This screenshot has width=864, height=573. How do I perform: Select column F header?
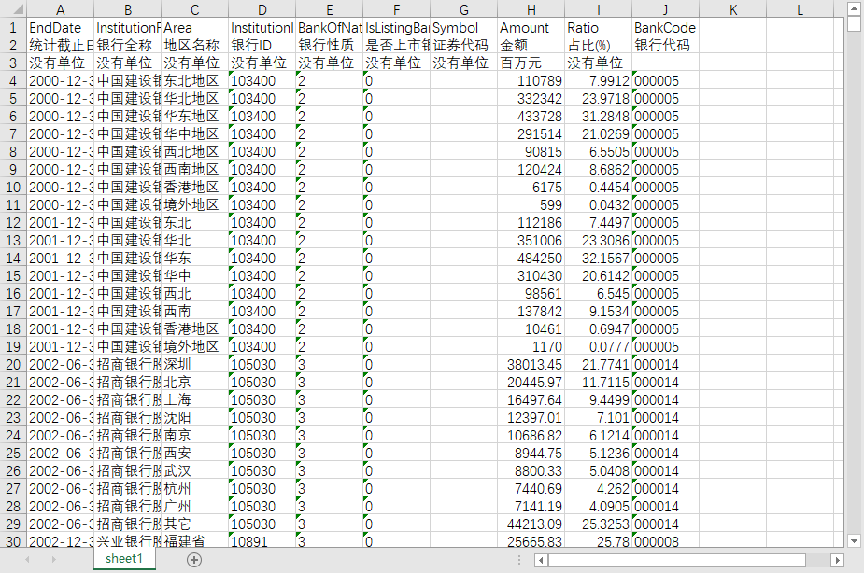pos(397,9)
